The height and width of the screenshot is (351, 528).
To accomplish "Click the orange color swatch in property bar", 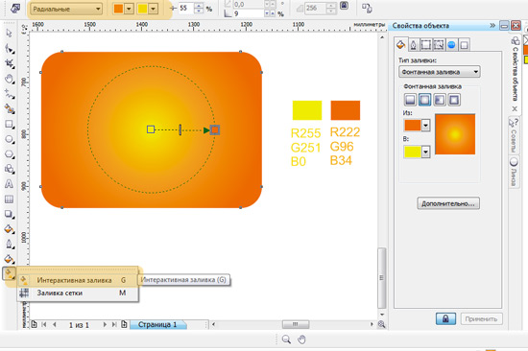I will (x=118, y=9).
